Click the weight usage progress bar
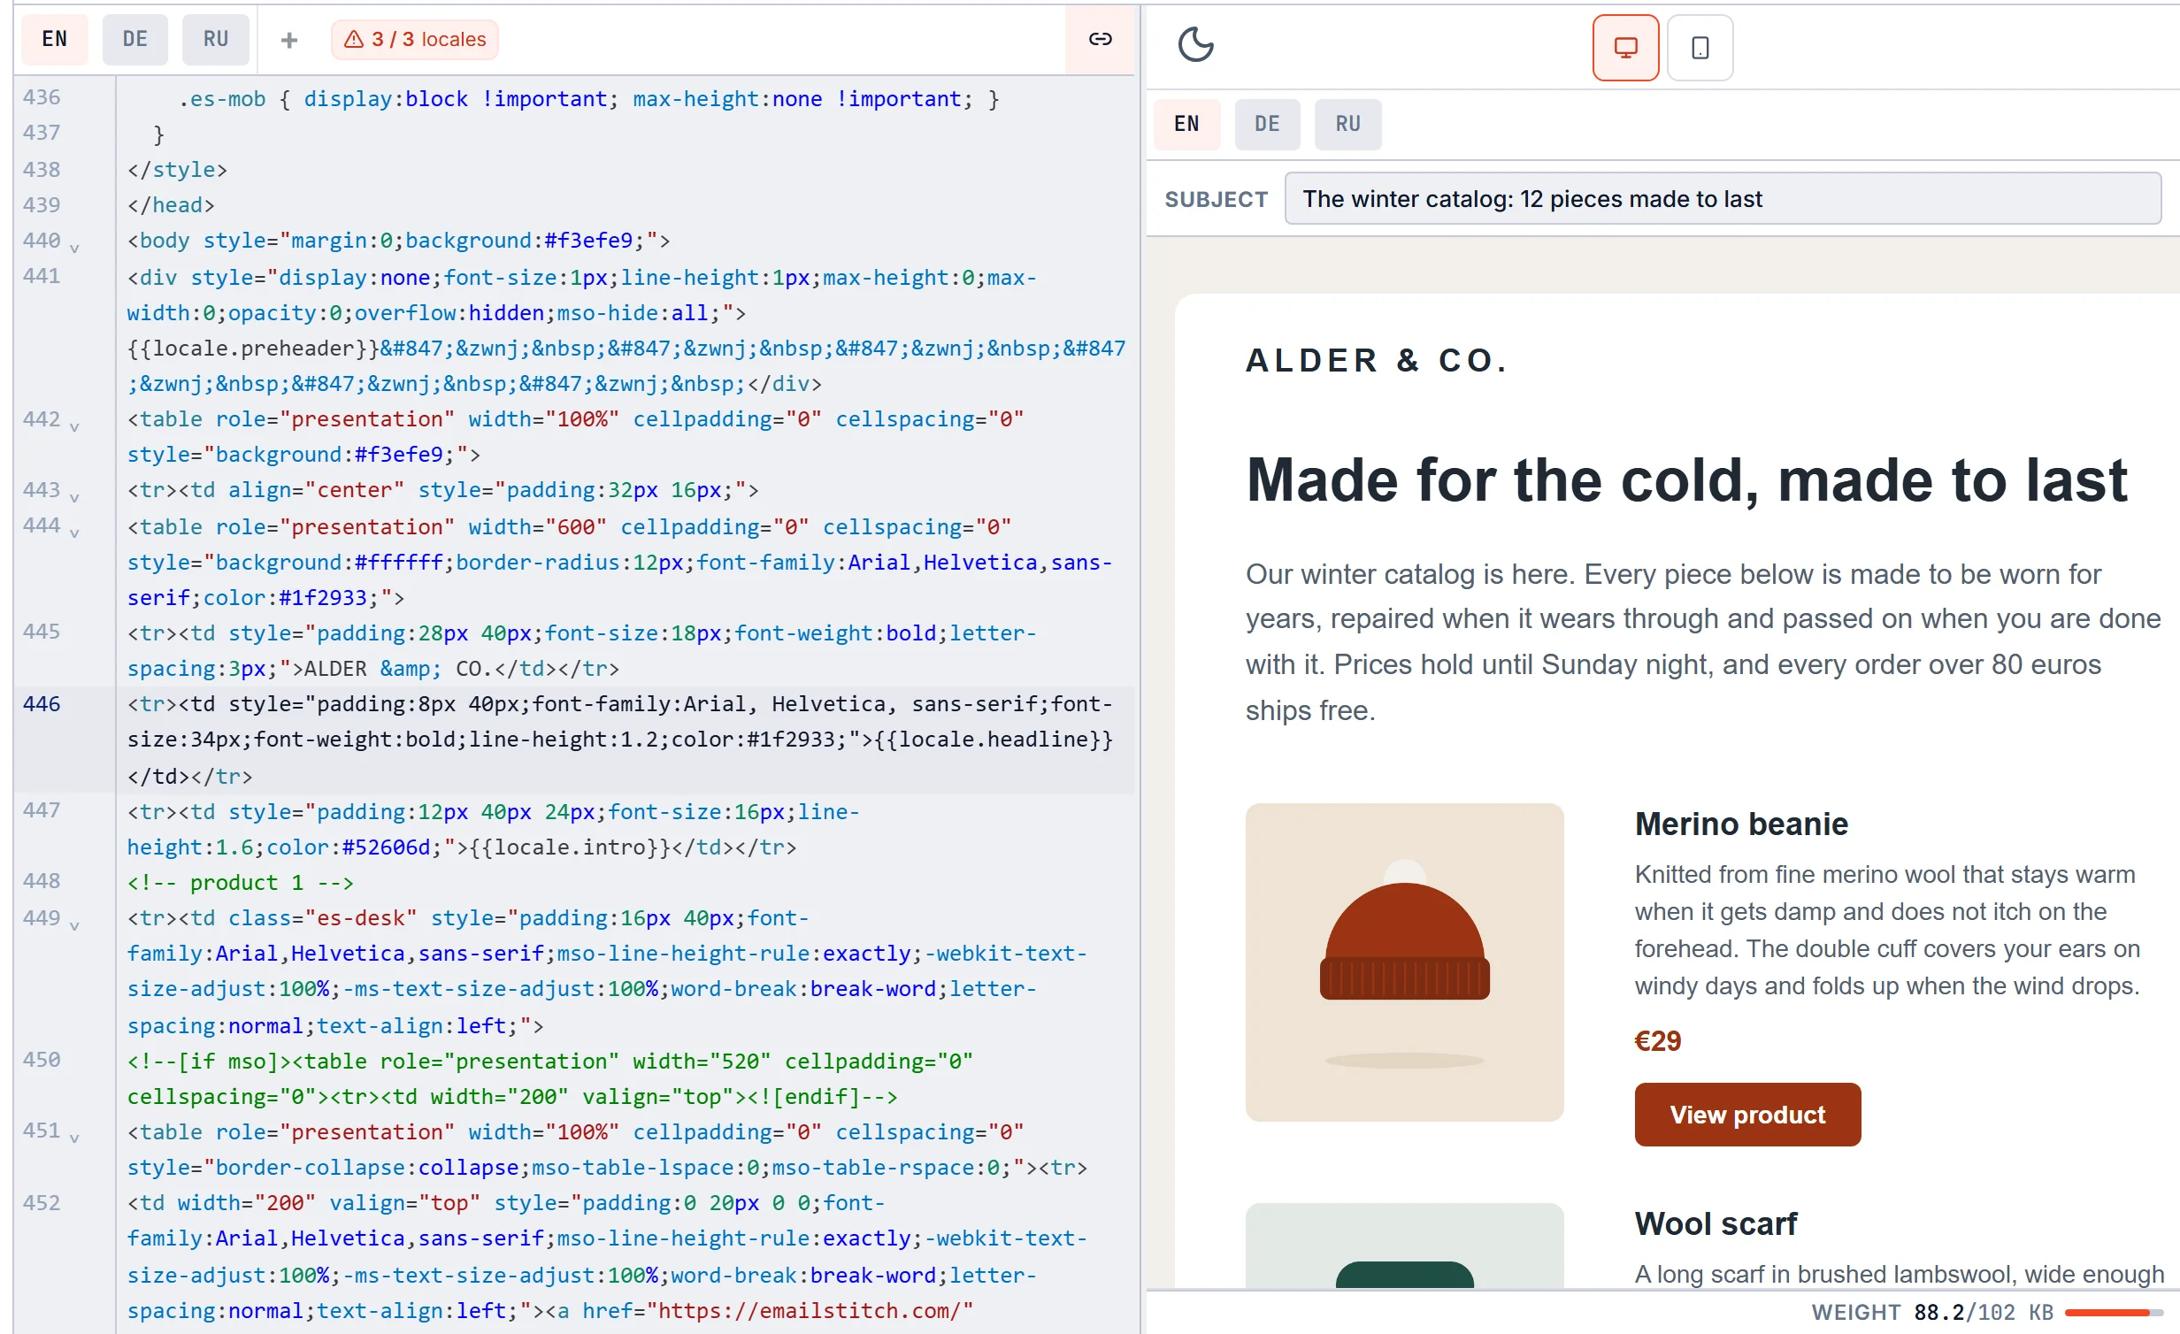 tap(2114, 1312)
